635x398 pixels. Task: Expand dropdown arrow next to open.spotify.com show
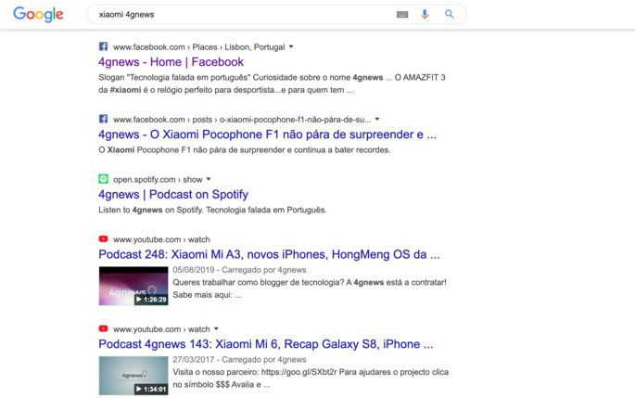click(x=209, y=179)
